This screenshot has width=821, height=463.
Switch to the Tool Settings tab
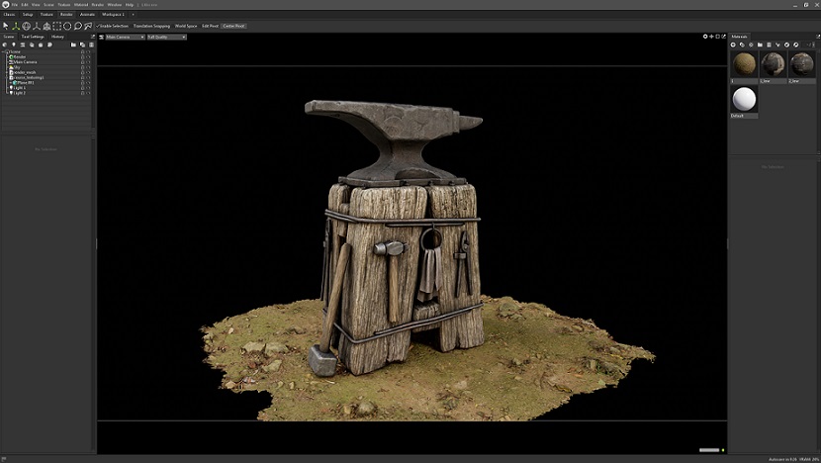[x=33, y=37]
